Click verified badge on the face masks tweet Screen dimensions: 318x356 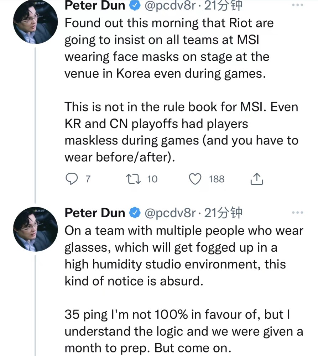[x=134, y=6]
